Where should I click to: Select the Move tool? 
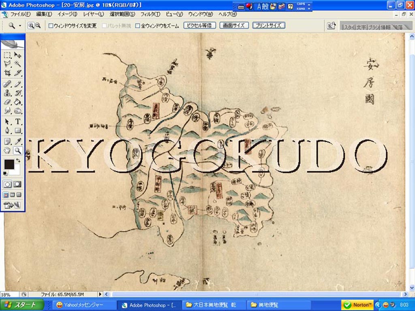coord(17,55)
